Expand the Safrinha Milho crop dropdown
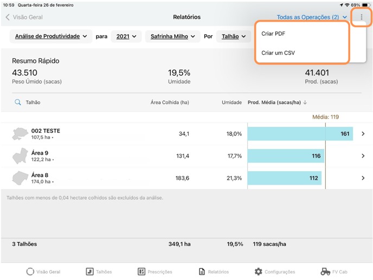 (172, 36)
